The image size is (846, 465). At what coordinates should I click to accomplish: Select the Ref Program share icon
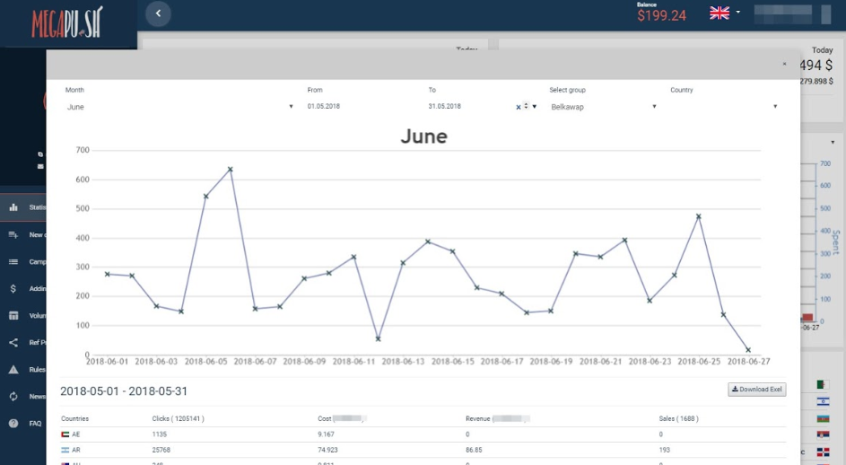click(x=13, y=342)
